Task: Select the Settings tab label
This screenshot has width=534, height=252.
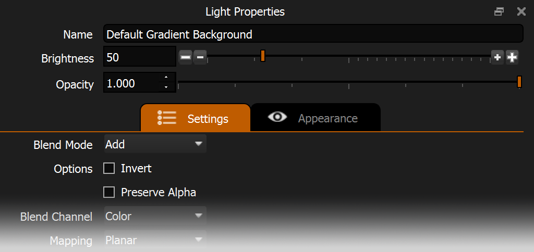Action: pyautogui.click(x=208, y=119)
